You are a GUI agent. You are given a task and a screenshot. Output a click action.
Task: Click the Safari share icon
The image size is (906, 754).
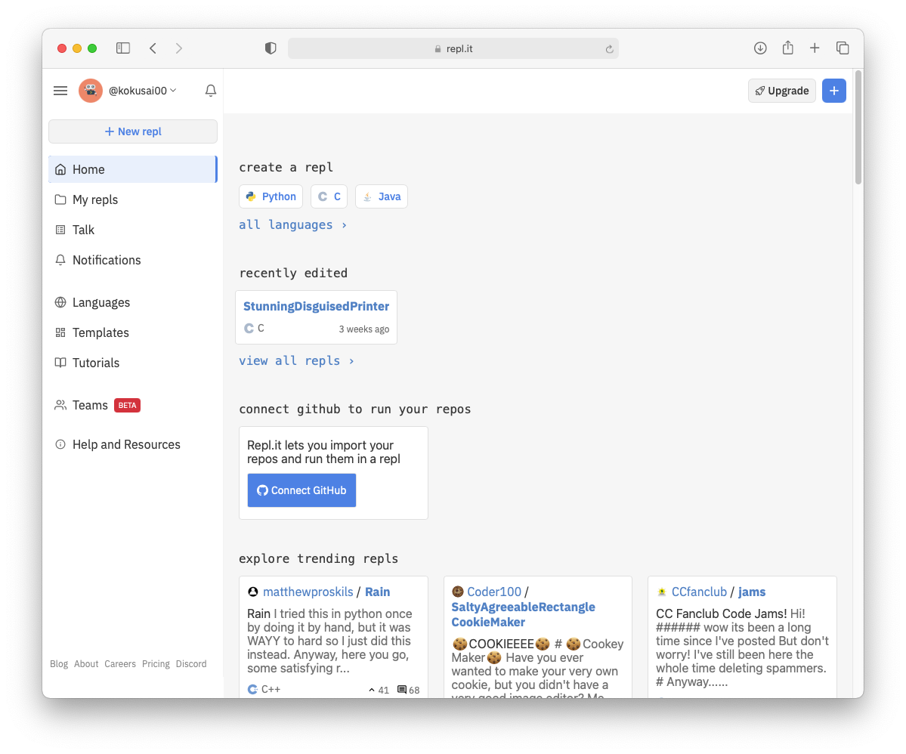point(787,48)
